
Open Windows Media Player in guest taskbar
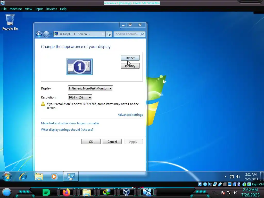click(54, 176)
